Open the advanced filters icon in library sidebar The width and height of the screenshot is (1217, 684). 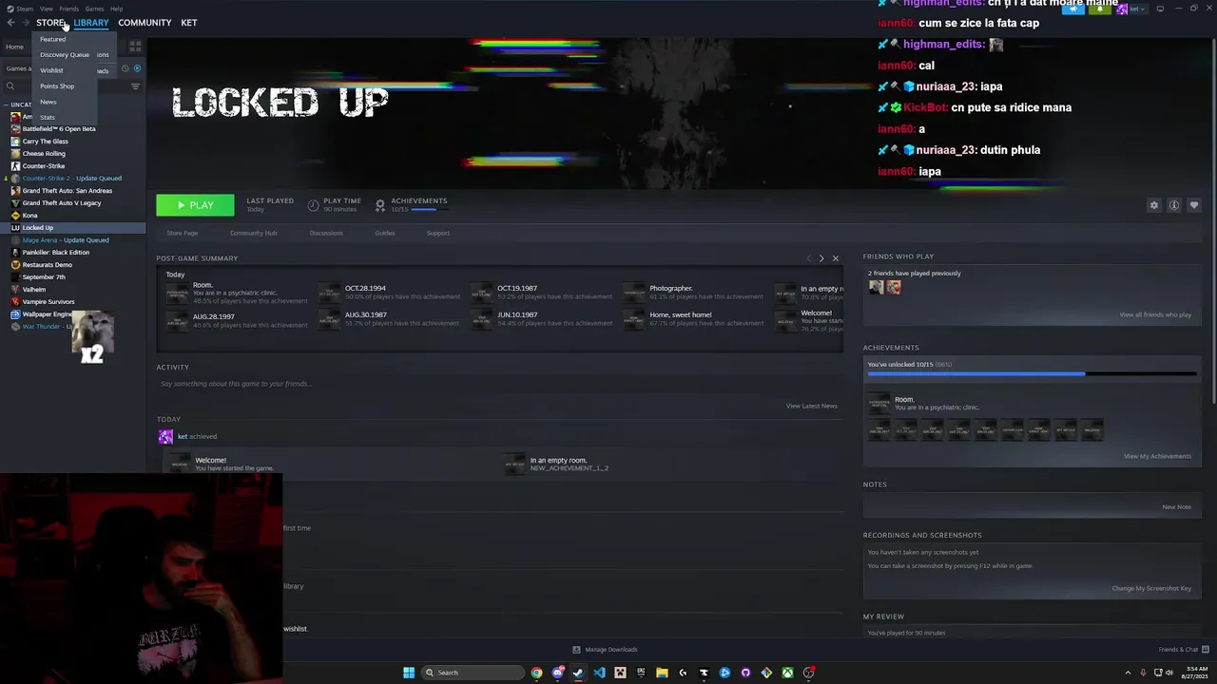(135, 86)
